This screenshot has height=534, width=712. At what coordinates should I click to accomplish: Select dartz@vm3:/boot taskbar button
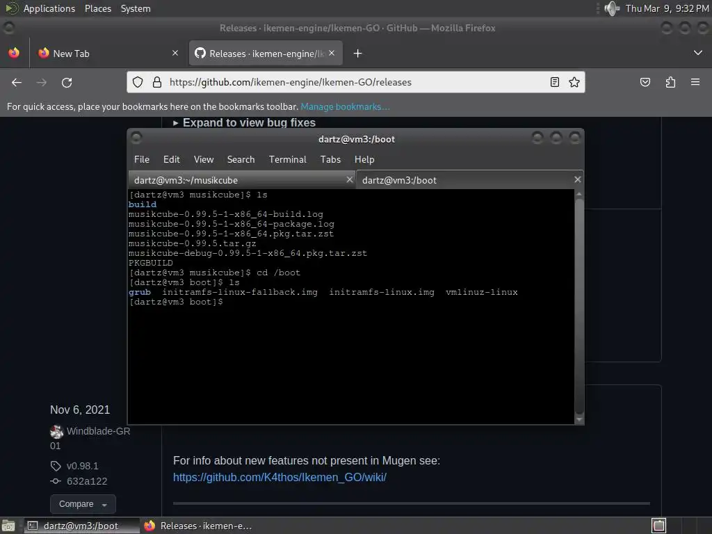(x=81, y=526)
